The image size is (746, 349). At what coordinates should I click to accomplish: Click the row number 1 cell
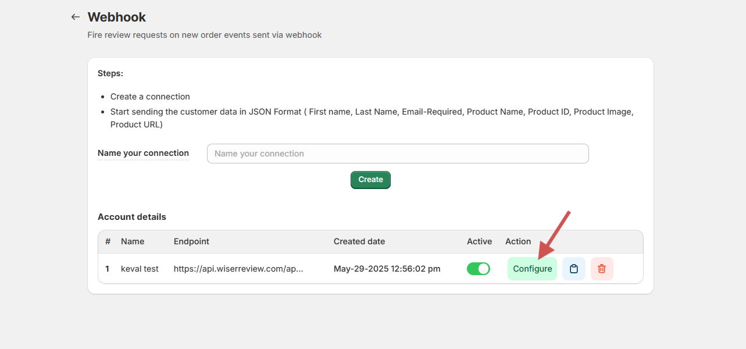(x=108, y=269)
